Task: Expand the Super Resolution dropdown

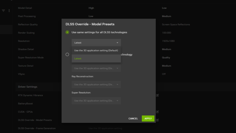Action: tap(96, 100)
